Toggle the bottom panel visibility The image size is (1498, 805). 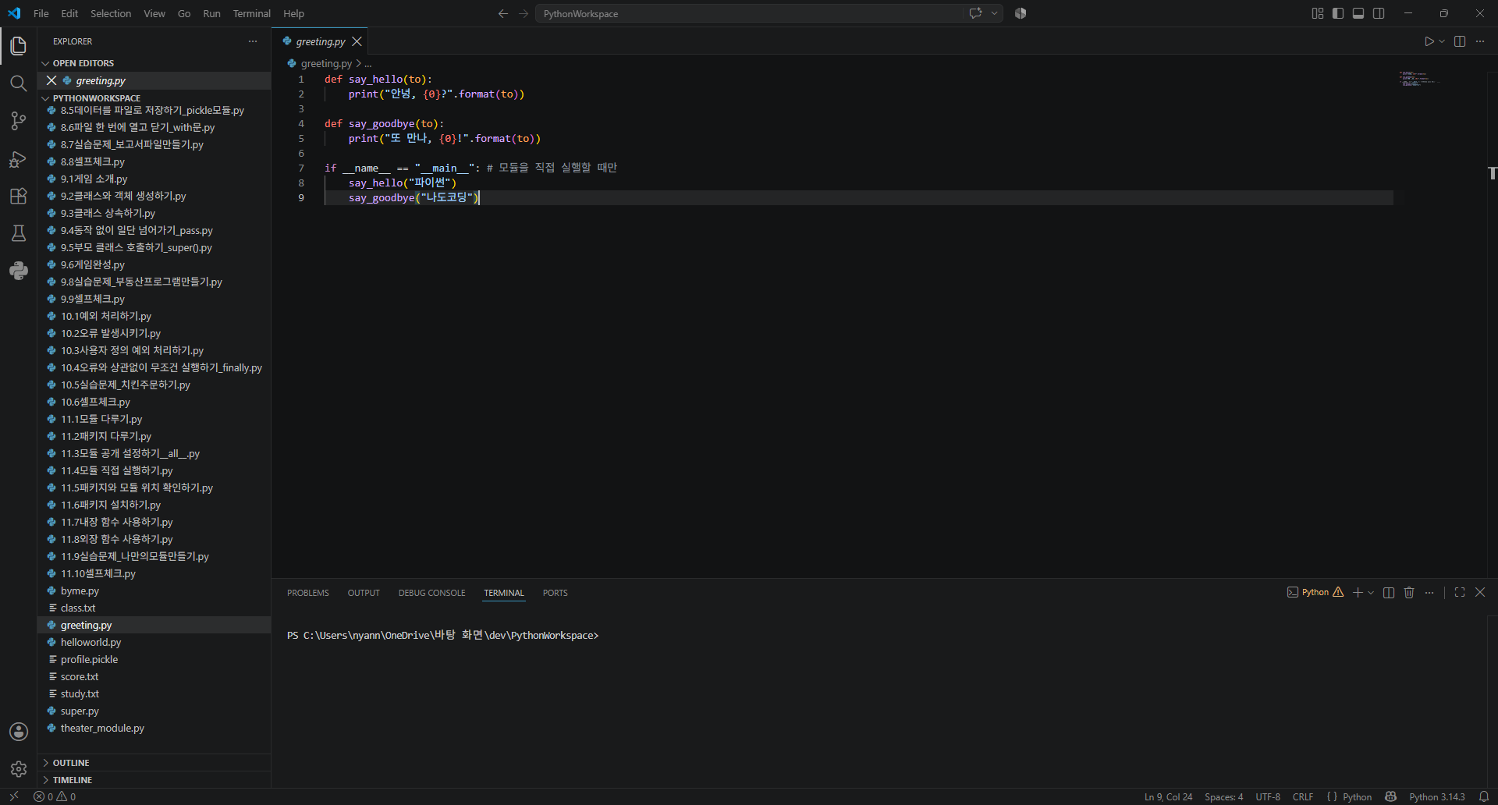(1358, 13)
